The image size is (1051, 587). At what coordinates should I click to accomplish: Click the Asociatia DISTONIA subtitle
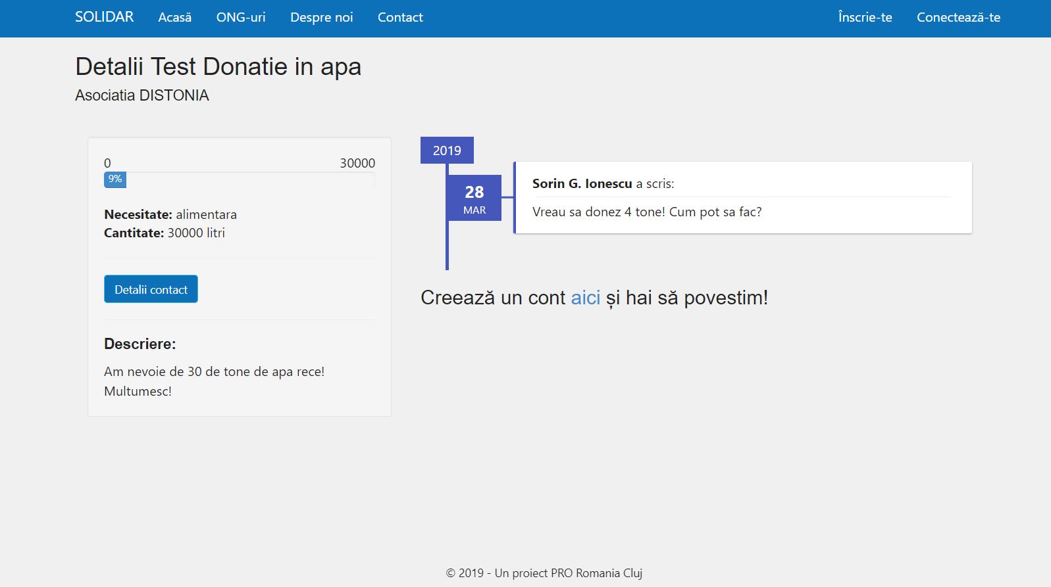pyautogui.click(x=142, y=95)
